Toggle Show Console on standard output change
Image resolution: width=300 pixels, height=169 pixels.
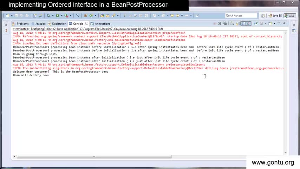pyautogui.click(x=243, y=24)
